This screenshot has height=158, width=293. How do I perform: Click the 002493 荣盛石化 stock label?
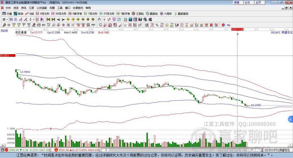(282, 32)
